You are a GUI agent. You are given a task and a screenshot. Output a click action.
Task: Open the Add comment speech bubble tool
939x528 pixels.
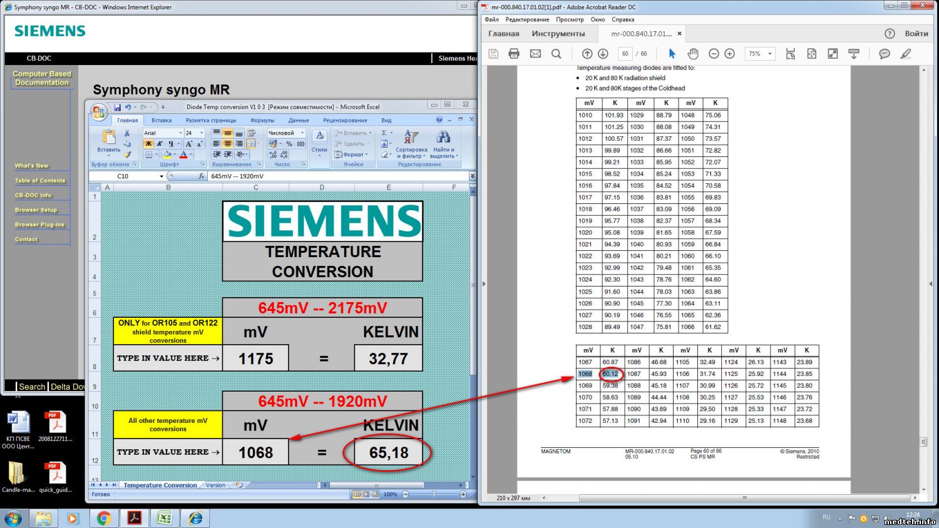pos(884,54)
